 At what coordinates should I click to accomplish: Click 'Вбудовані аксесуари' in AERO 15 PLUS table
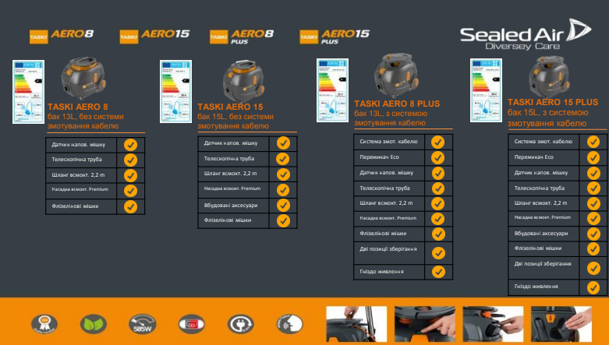[541, 234]
